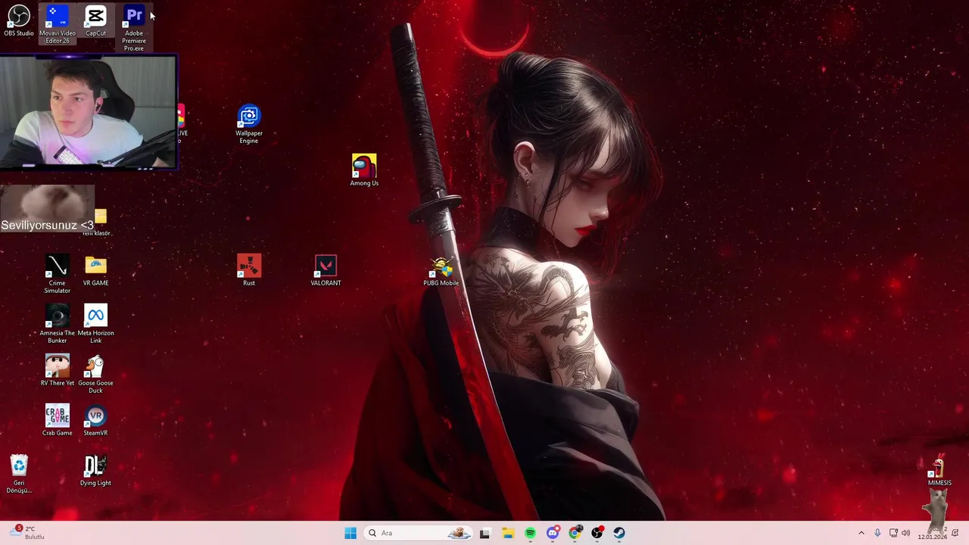Click the webcam overlay thumbnail
This screenshot has width=969, height=545.
click(89, 111)
